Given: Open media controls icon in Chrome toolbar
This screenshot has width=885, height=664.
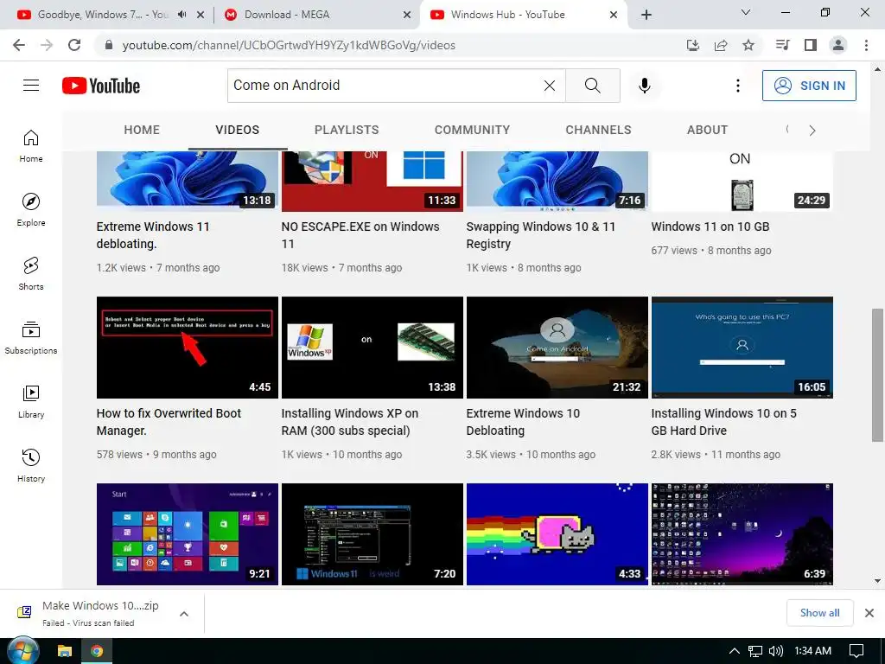Looking at the screenshot, I should (x=783, y=45).
